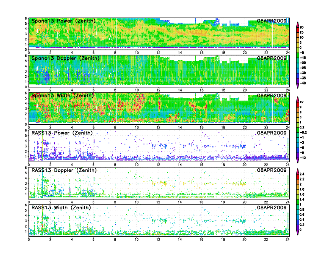Click colorbar label "-30"

click(x=303, y=73)
